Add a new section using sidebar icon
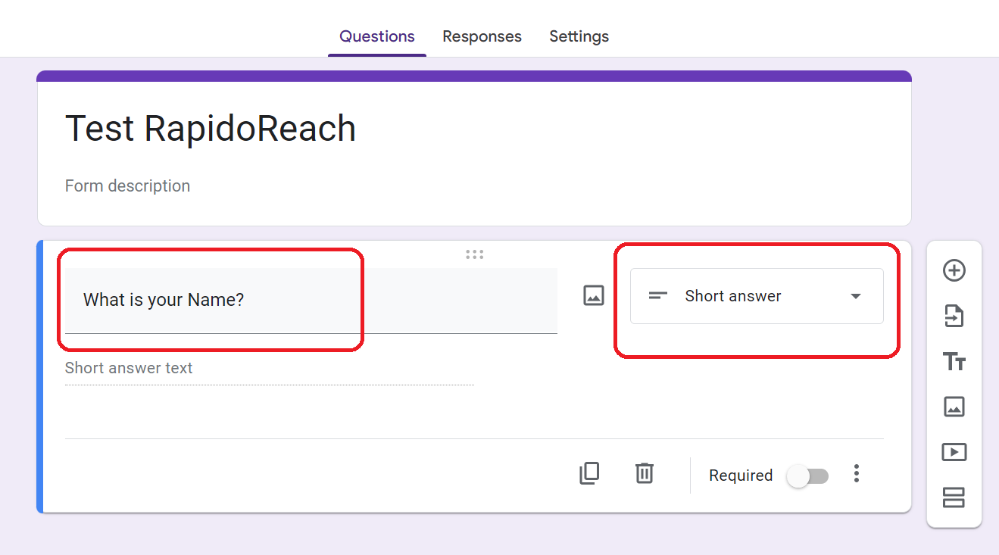The width and height of the screenshot is (999, 555). (x=954, y=497)
